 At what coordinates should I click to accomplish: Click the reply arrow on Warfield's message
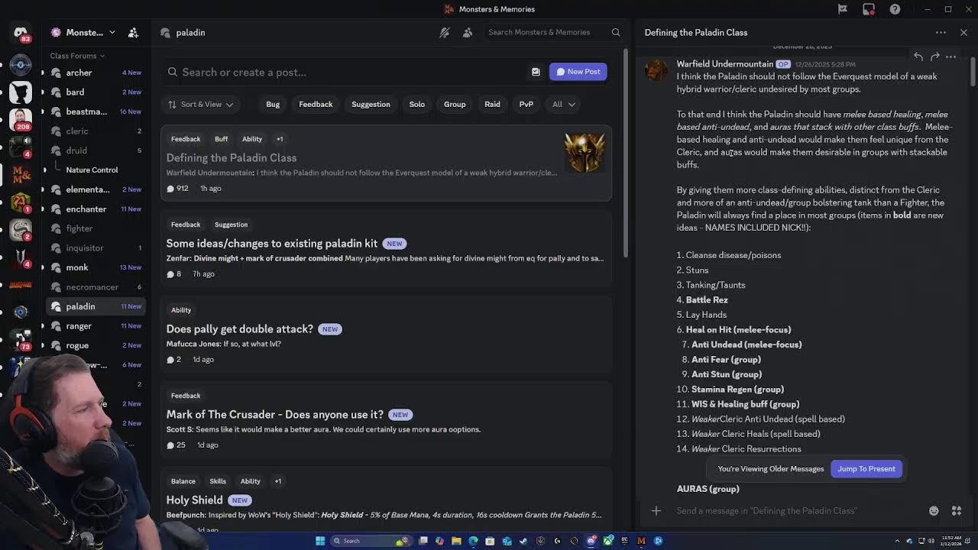click(918, 57)
